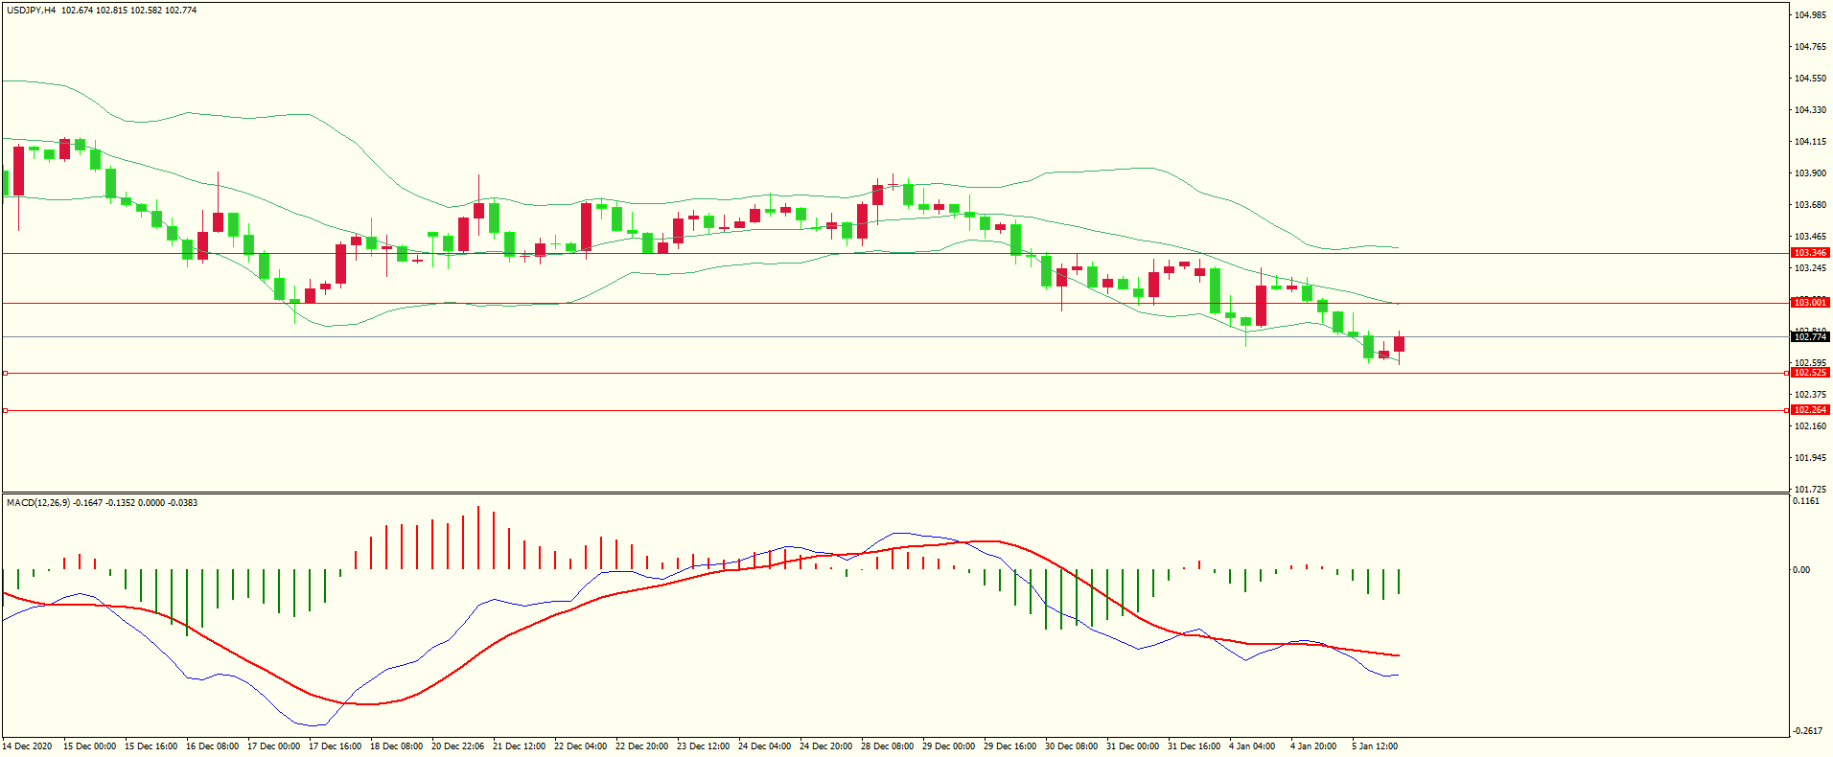The image size is (1833, 757).
Task: Click the 0.1161 MACD scale value
Action: tap(1806, 501)
